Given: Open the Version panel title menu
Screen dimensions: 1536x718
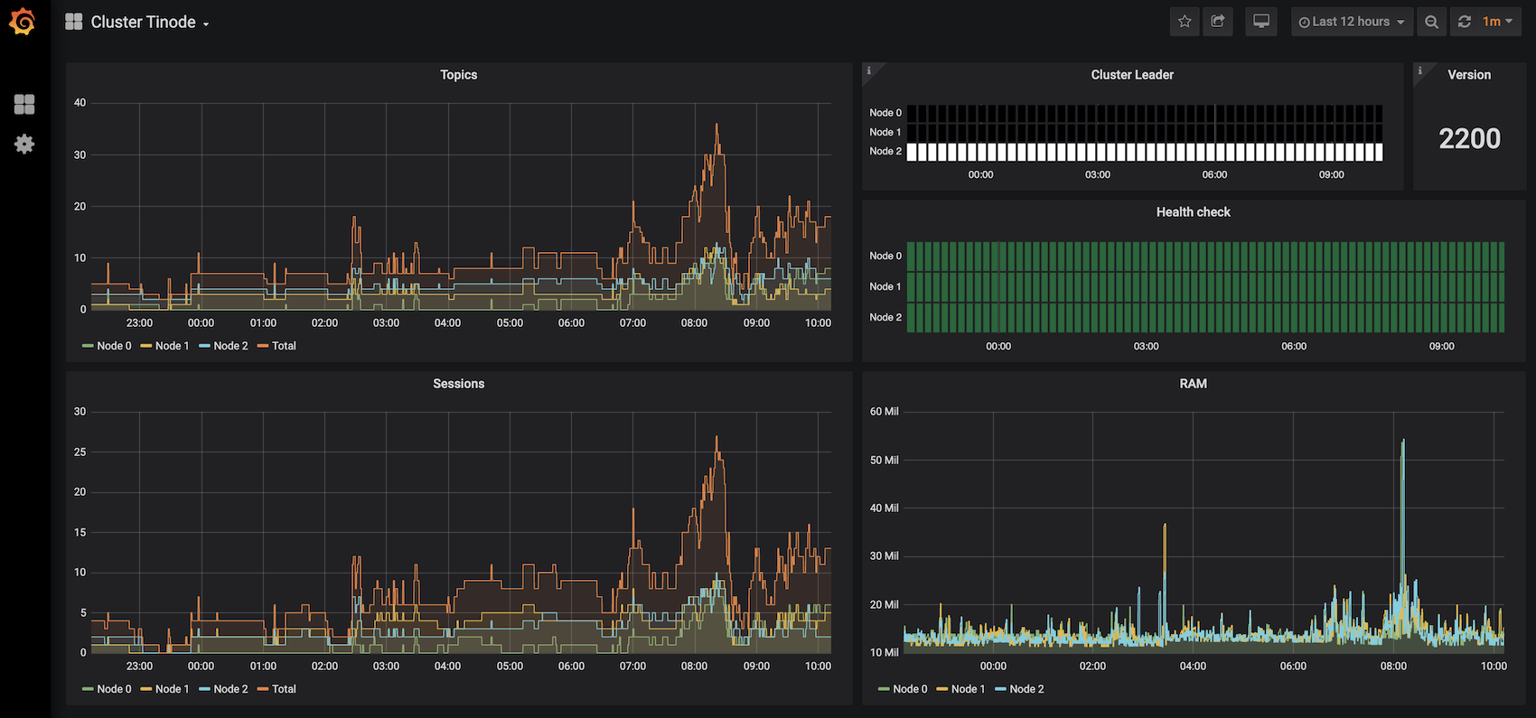Looking at the screenshot, I should coord(1469,75).
